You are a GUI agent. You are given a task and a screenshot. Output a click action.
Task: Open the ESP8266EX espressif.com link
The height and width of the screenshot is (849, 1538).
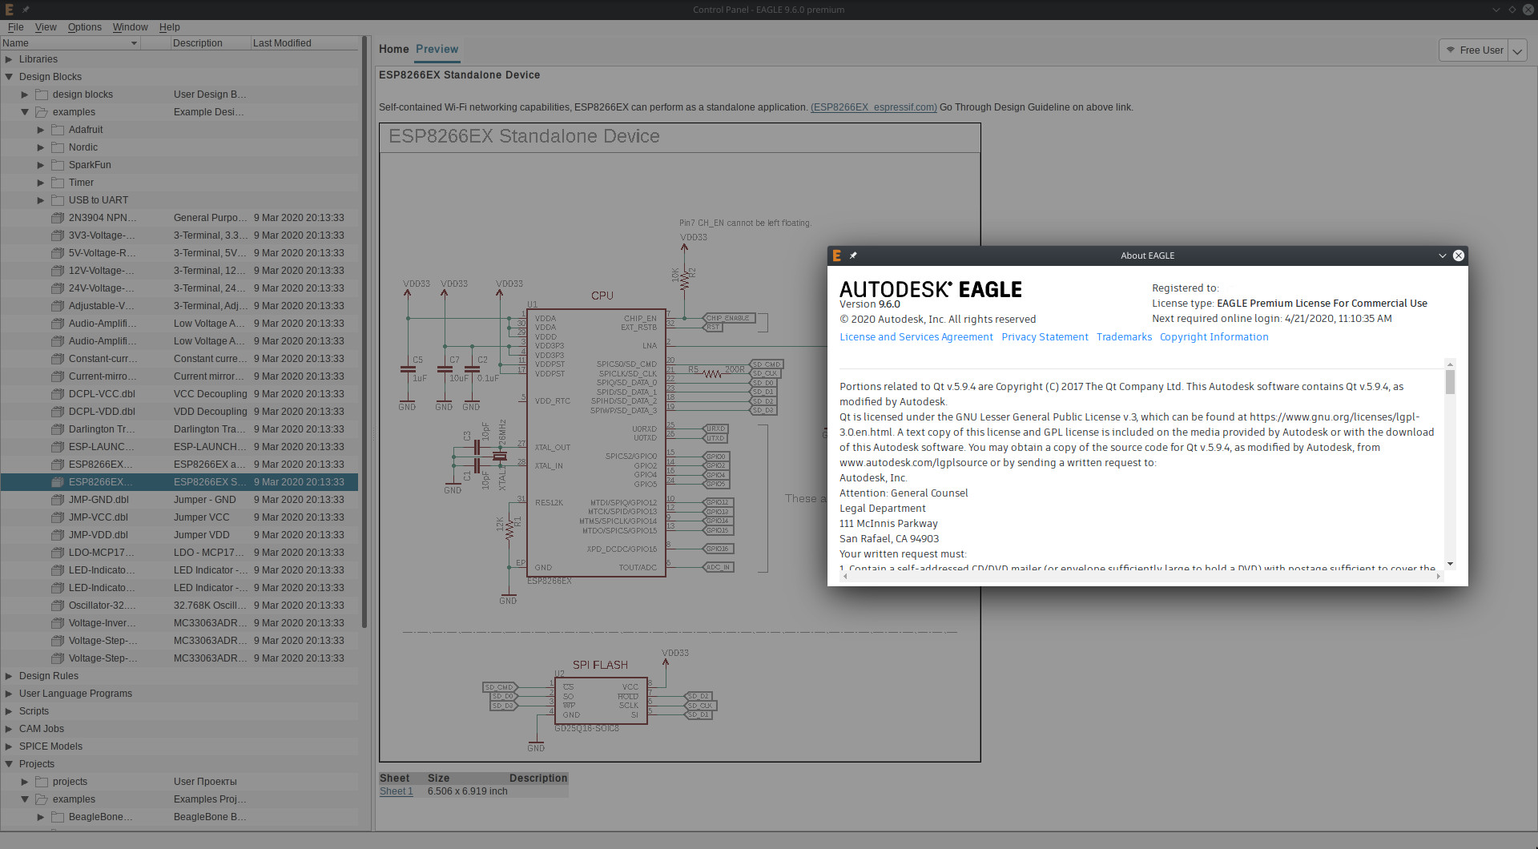pos(874,107)
